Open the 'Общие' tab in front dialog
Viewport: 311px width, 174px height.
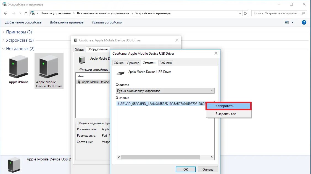click(118, 63)
